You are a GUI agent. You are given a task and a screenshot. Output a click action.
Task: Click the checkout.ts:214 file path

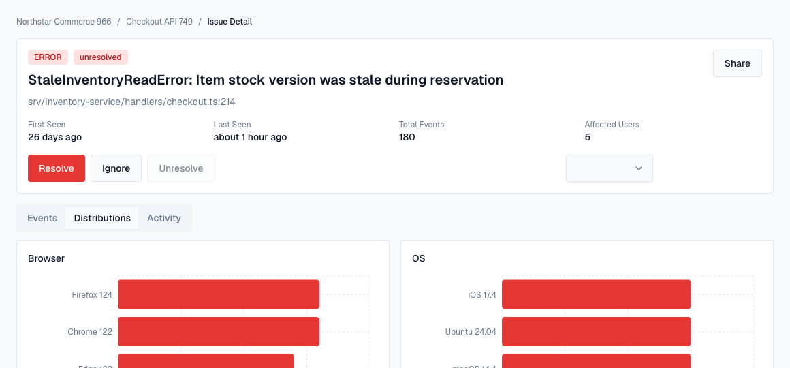coord(132,102)
